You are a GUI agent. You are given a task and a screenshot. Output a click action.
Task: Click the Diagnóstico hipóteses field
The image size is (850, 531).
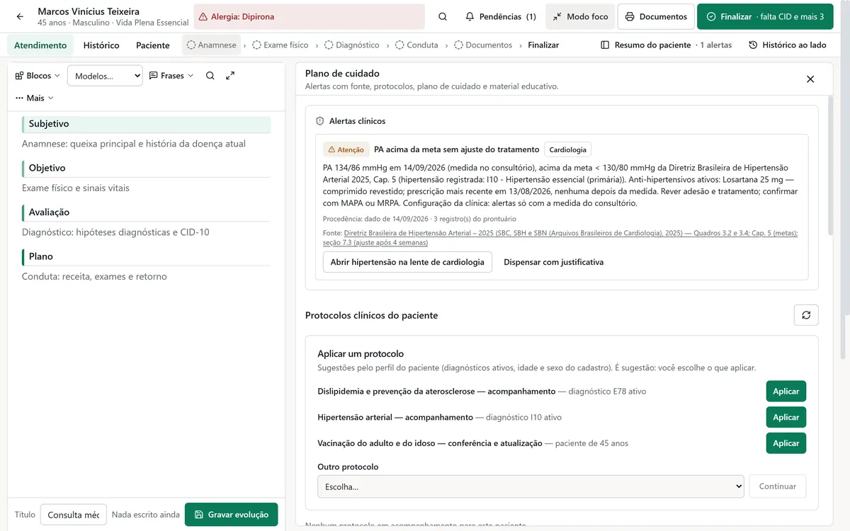(x=115, y=232)
